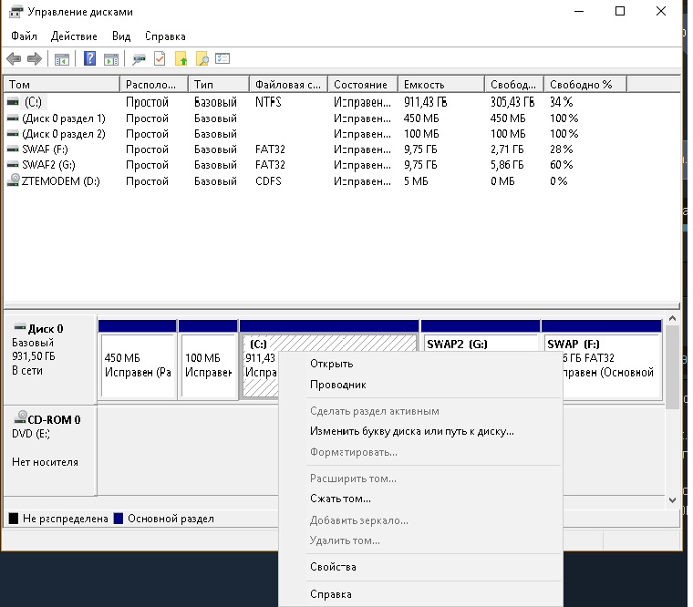Click the Диск 0 disk icon
693x607 pixels.
[19, 327]
